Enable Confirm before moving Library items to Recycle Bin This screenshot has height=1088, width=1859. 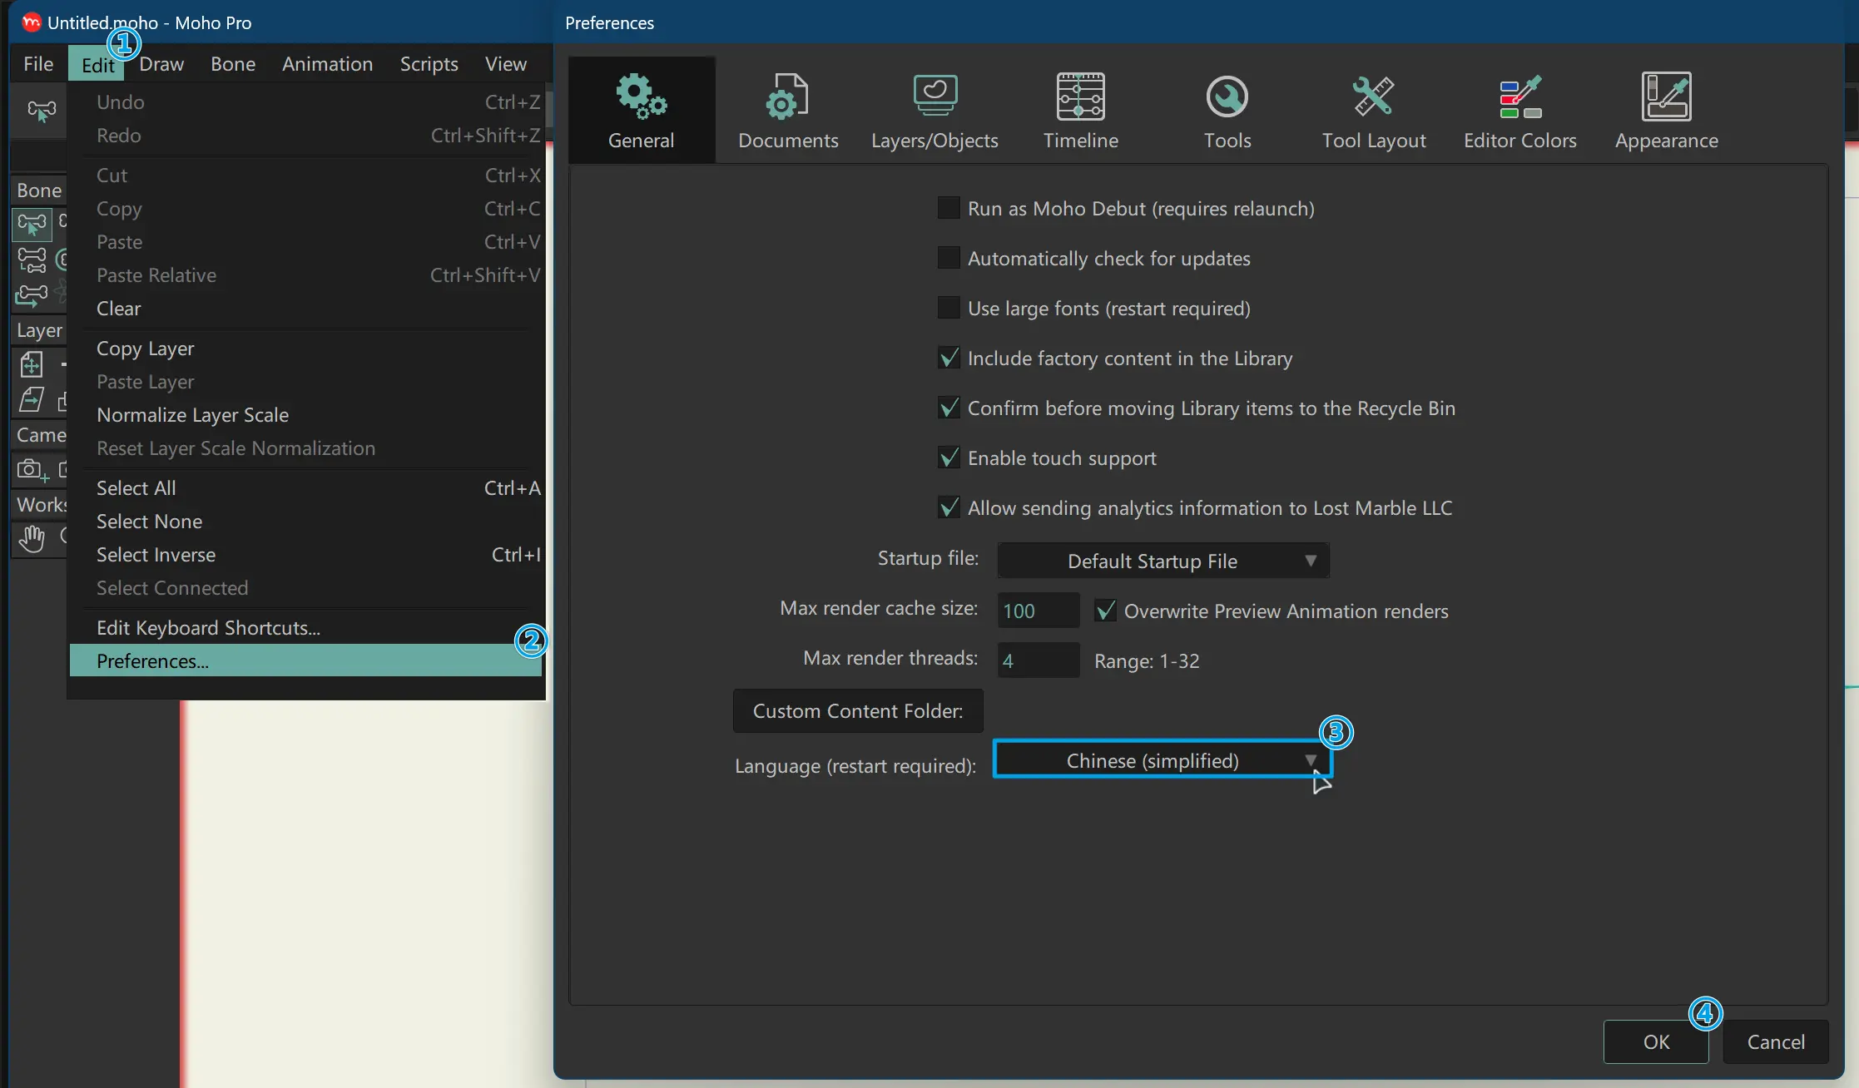pyautogui.click(x=947, y=407)
